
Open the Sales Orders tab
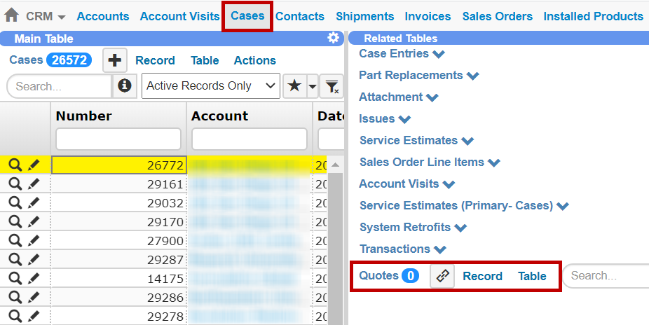click(x=497, y=16)
